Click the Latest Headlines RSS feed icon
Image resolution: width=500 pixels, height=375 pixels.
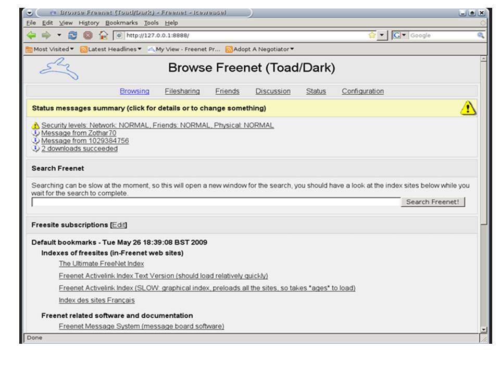click(x=83, y=49)
